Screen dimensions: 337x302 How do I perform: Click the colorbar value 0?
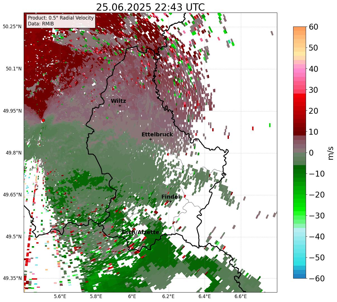pos(312,153)
